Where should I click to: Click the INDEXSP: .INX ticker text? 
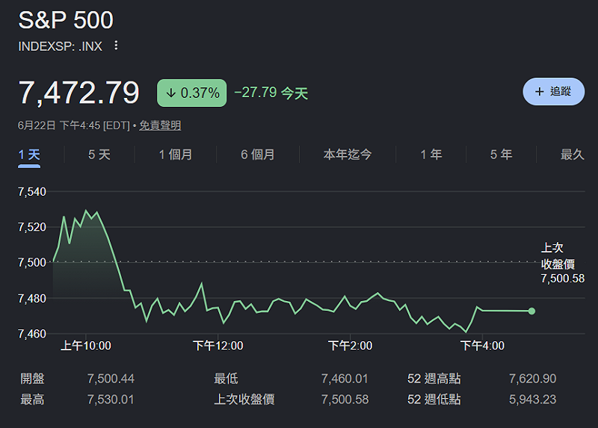click(61, 46)
